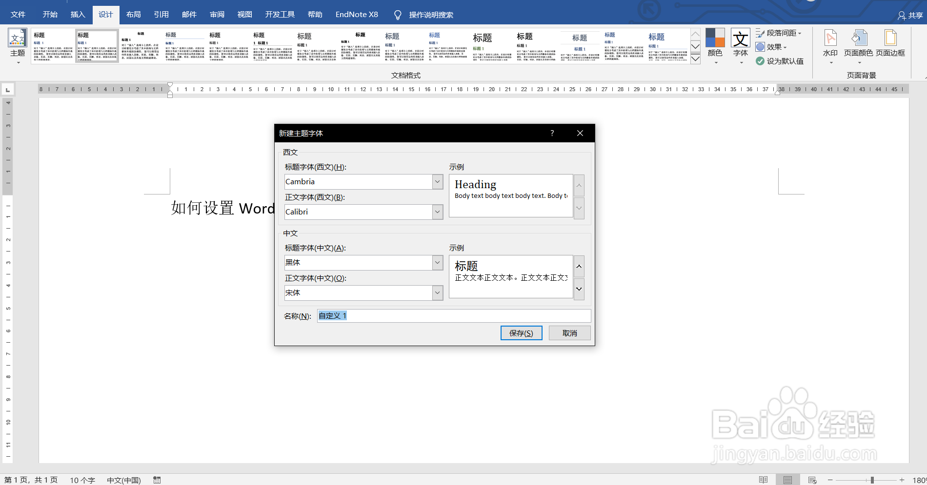The image size is (927, 485).
Task: Open the 颜色 theme colors menu
Action: tap(715, 46)
